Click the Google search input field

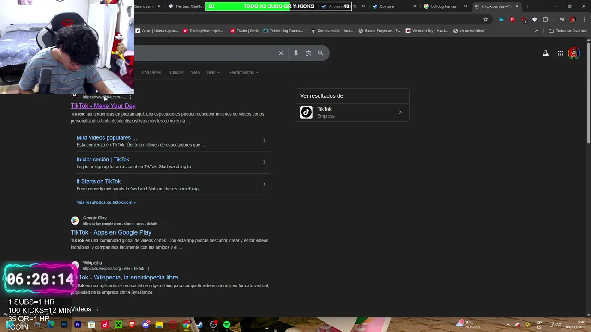click(205, 53)
